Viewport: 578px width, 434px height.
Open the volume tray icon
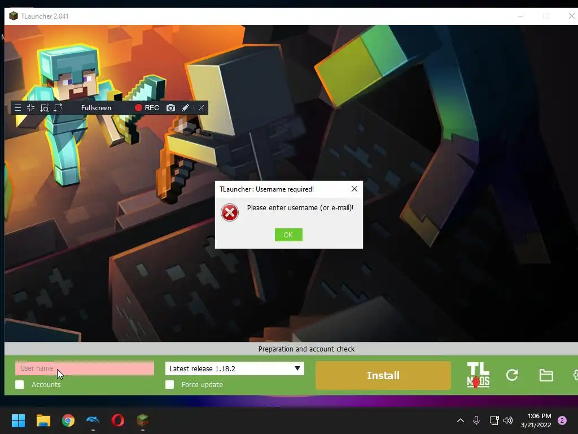508,420
